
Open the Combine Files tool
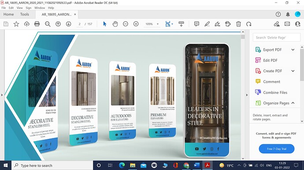(x=275, y=92)
